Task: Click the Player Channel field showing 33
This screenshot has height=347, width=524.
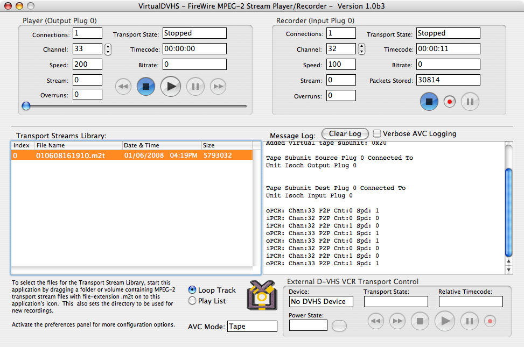Action: pos(88,49)
